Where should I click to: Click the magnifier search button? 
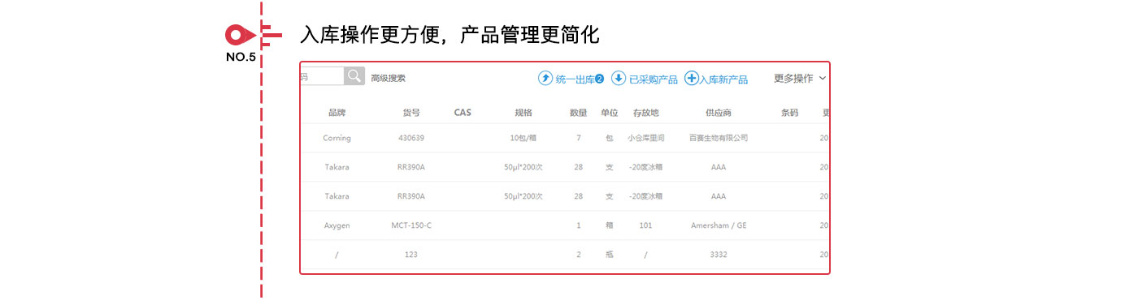tap(354, 76)
